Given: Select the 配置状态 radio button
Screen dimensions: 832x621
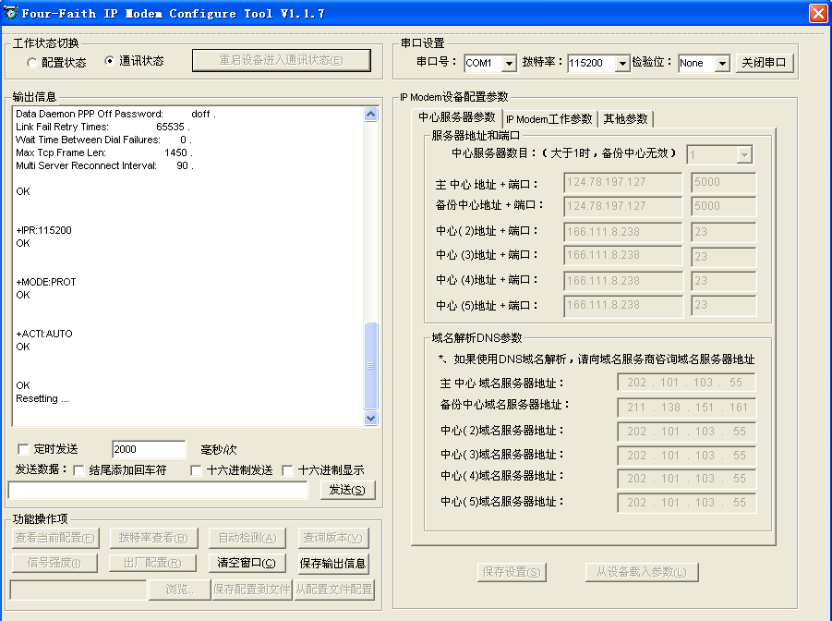Looking at the screenshot, I should click(33, 63).
